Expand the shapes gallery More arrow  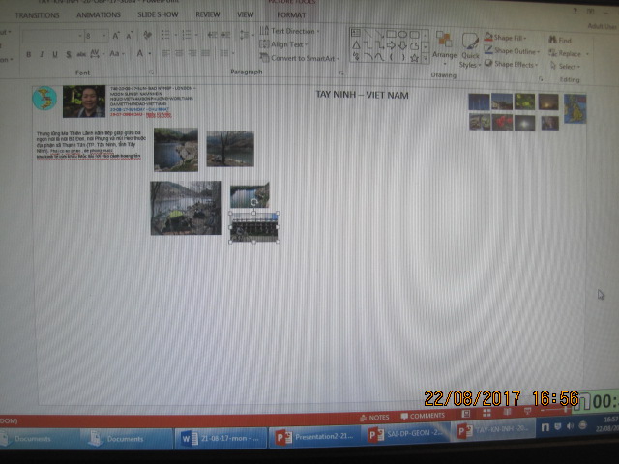(426, 58)
